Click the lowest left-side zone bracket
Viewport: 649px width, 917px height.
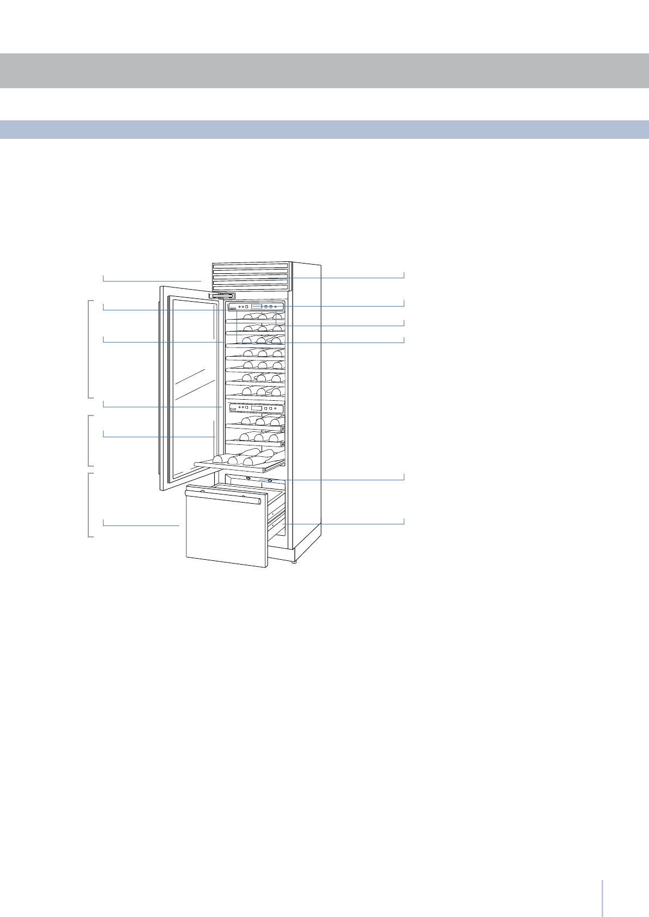[x=89, y=505]
